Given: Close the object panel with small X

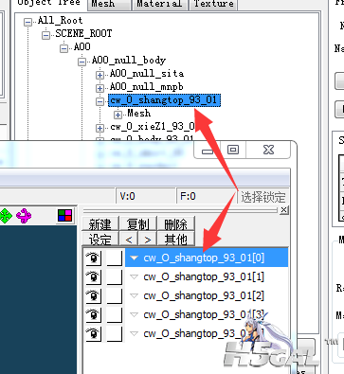Looking at the screenshot, I should coord(284,210).
